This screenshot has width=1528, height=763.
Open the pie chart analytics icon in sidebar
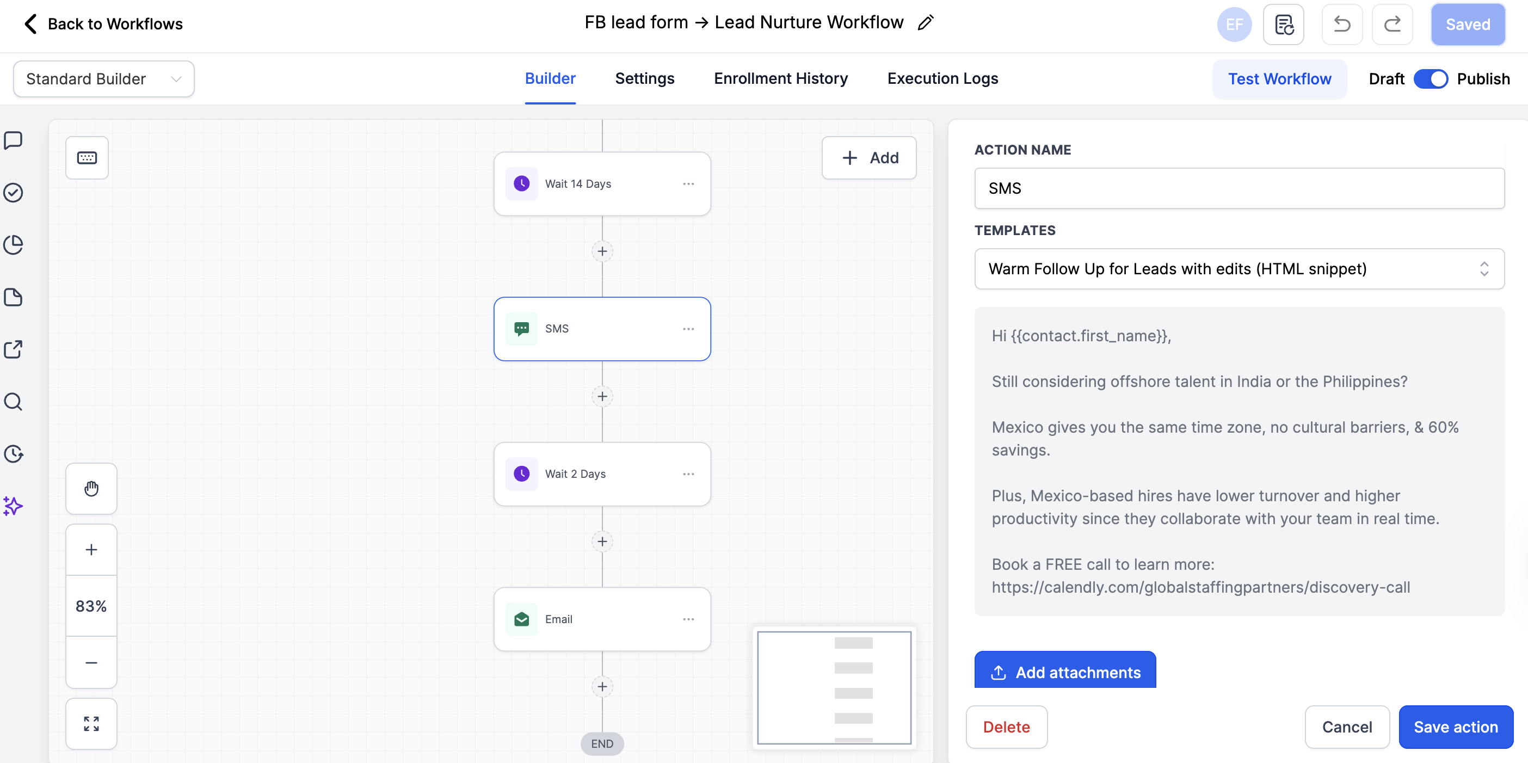tap(13, 244)
